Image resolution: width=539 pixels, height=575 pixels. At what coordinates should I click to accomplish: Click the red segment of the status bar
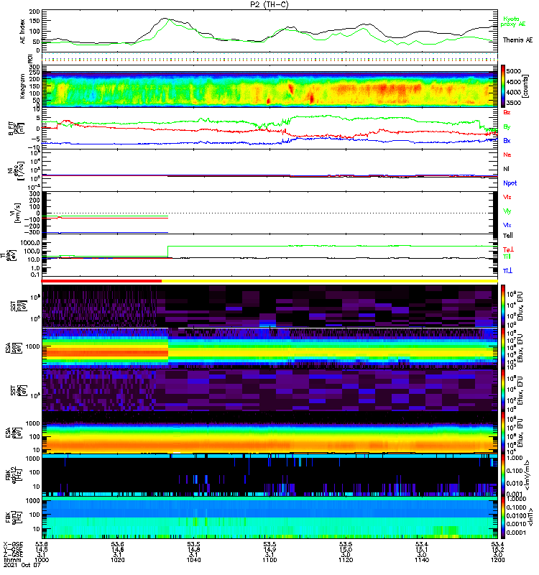point(101,281)
